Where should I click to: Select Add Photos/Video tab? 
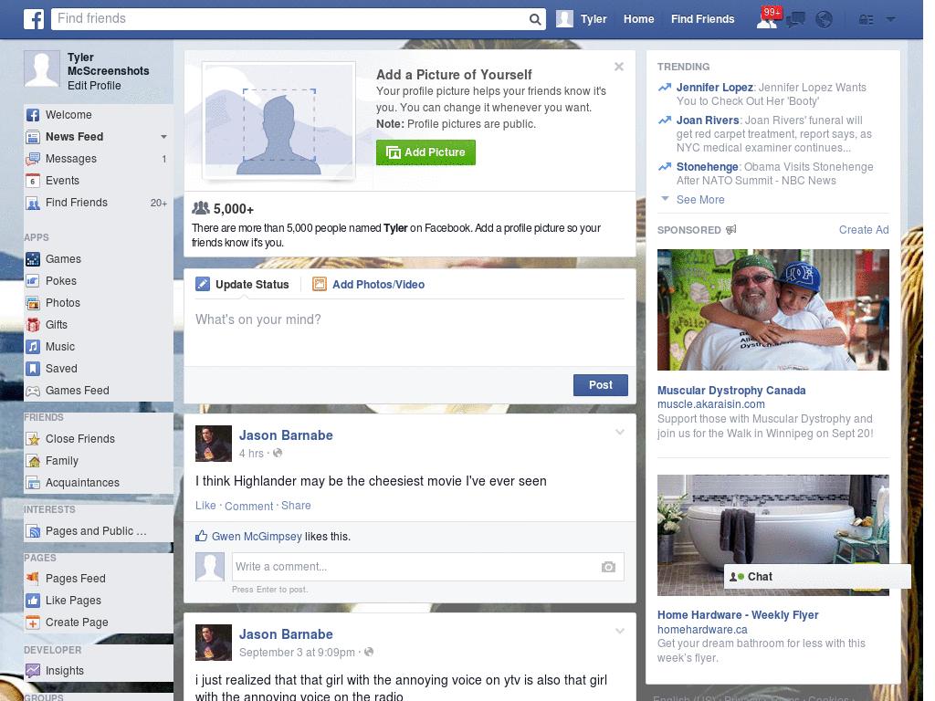click(369, 285)
